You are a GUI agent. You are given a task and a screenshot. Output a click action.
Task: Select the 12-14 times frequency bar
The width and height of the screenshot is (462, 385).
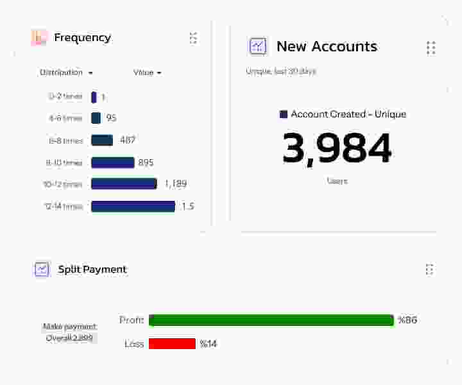click(x=133, y=207)
